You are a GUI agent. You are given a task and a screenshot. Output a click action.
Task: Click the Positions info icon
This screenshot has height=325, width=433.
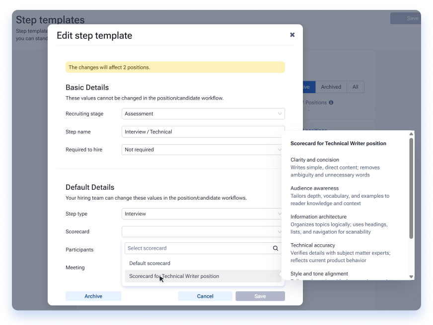click(331, 103)
